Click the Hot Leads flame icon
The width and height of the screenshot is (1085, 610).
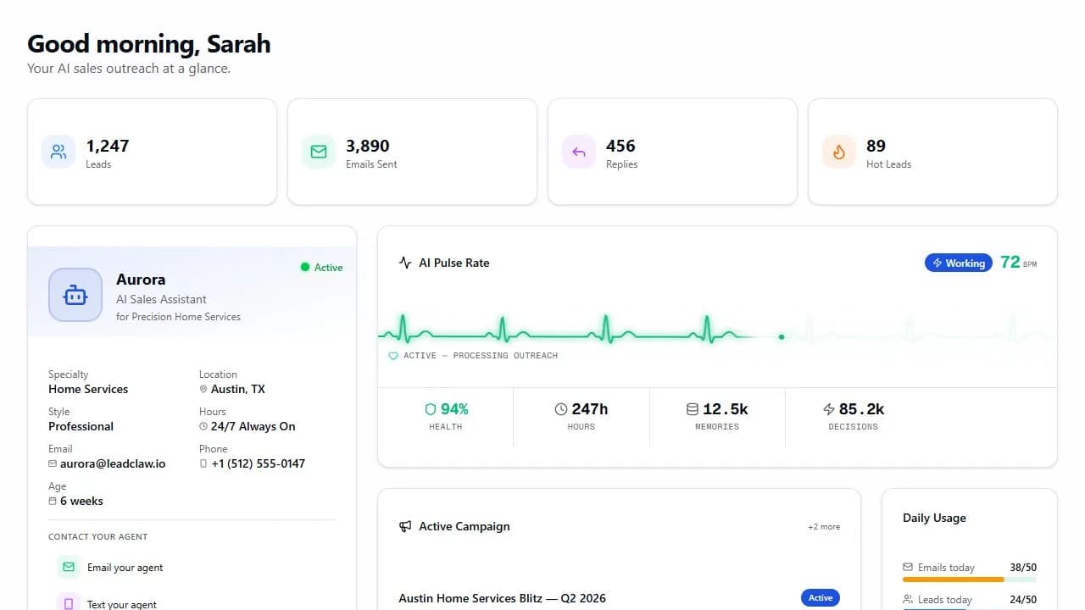839,152
